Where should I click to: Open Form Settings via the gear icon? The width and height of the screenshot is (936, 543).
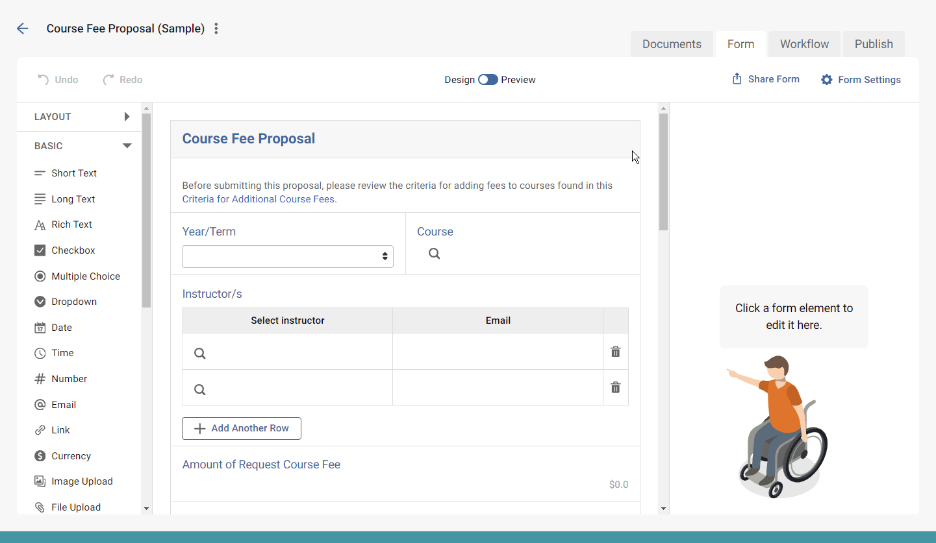[826, 79]
